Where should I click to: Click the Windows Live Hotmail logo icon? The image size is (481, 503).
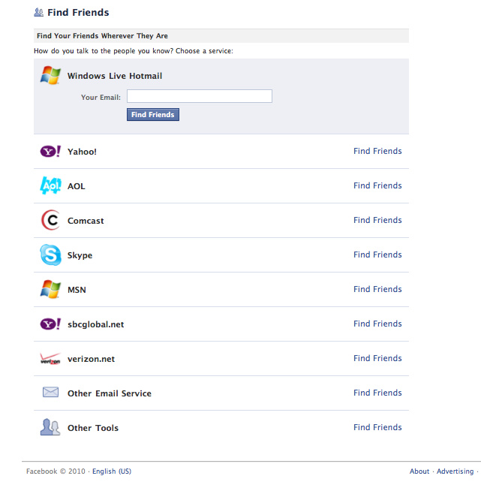tap(50, 75)
